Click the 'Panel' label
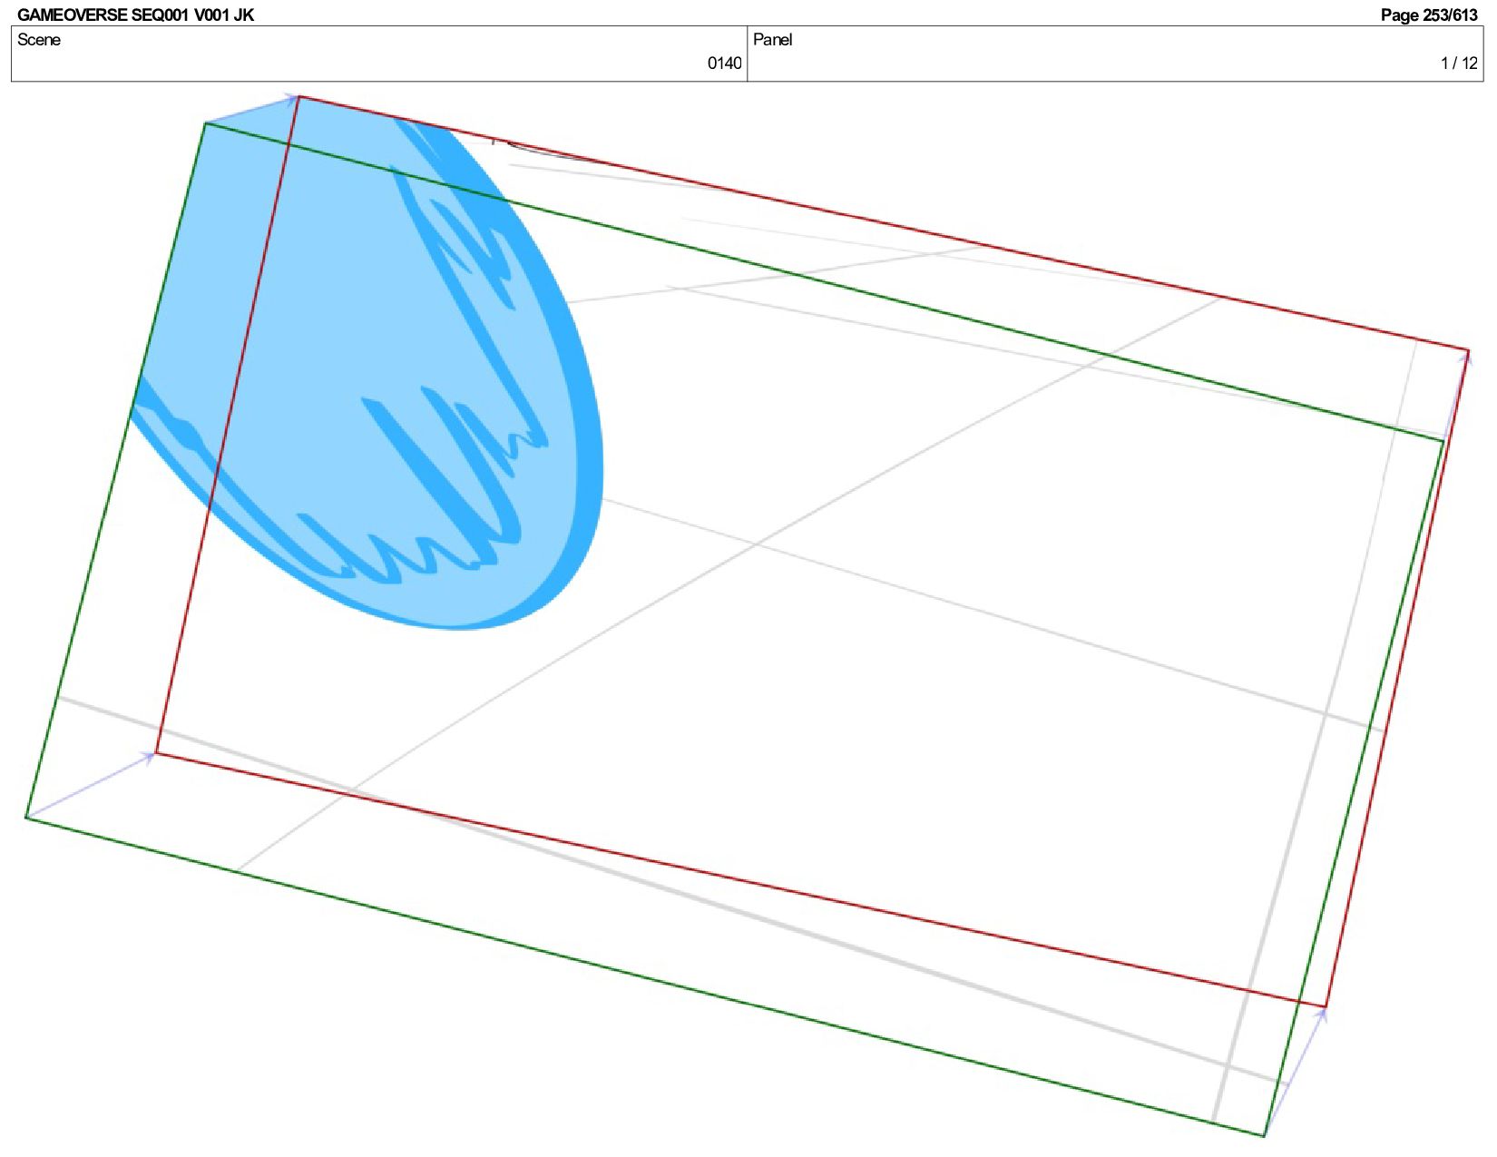The image size is (1497, 1157). click(x=772, y=39)
